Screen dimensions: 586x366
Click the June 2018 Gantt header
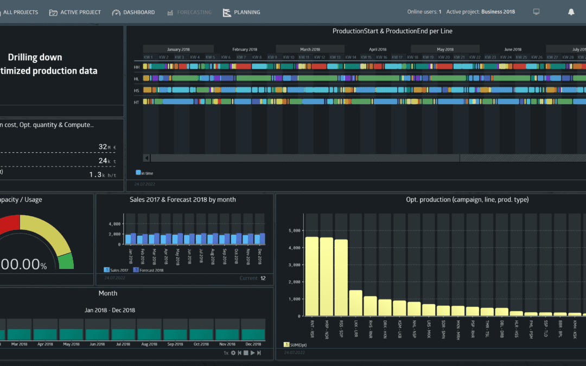click(513, 49)
